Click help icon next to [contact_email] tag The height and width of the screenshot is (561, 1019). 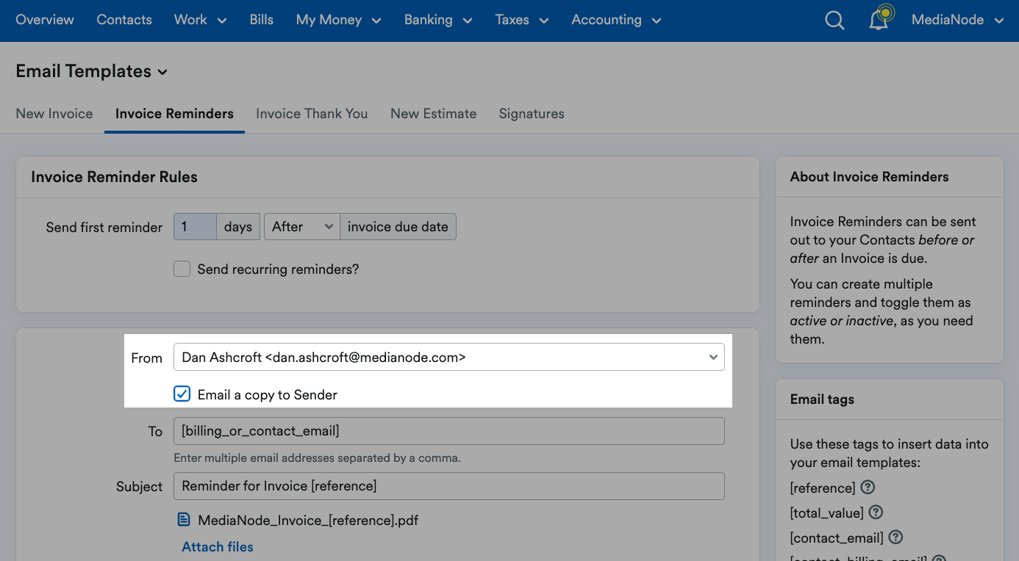coord(895,538)
